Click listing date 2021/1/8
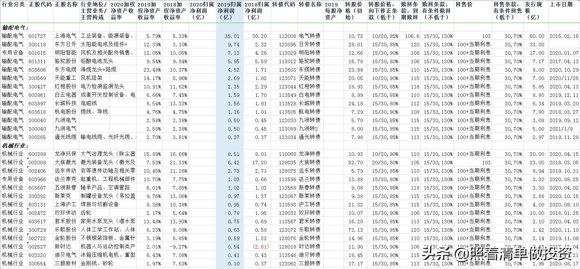This screenshot has width=580, height=269. point(561,129)
